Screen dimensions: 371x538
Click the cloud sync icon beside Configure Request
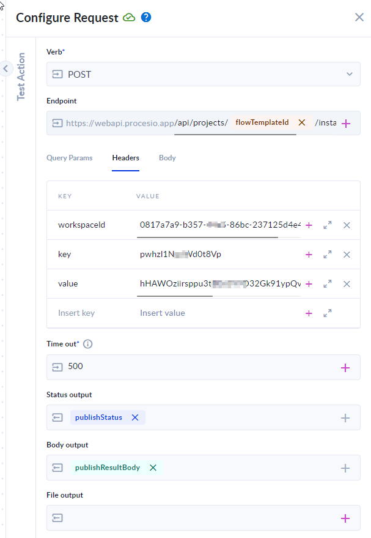point(129,17)
